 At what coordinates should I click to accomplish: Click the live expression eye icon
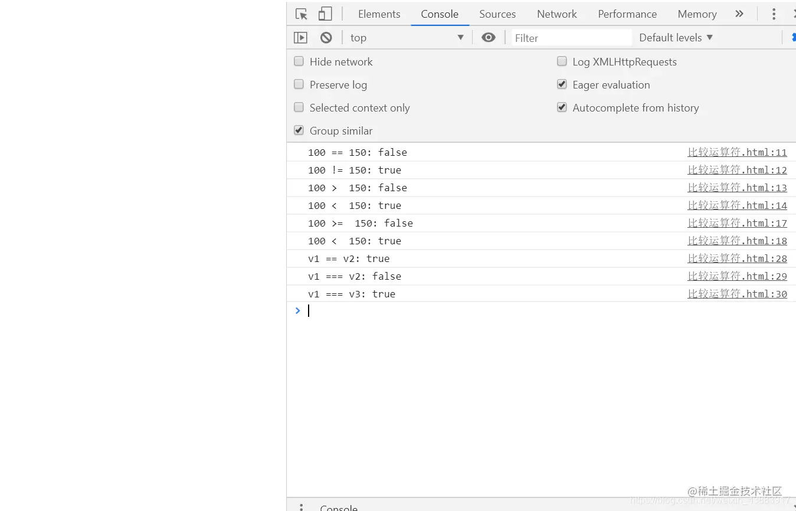[489, 38]
